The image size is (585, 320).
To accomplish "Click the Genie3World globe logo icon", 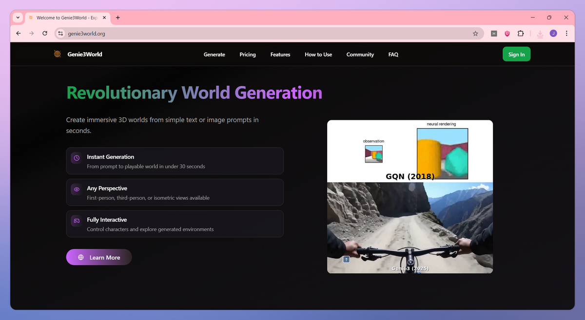I will point(58,54).
